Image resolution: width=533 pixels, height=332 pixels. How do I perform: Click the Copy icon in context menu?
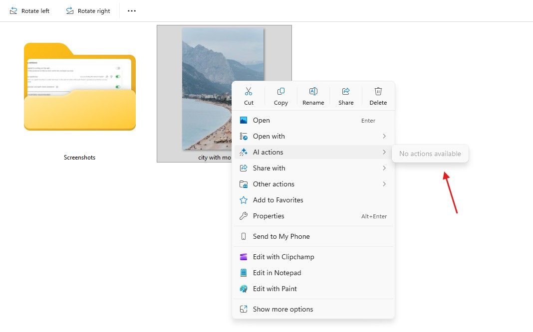(281, 92)
